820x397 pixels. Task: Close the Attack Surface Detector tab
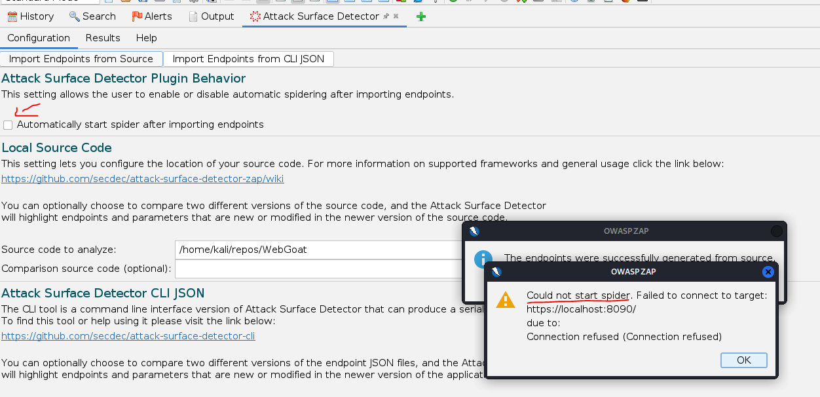pos(396,16)
